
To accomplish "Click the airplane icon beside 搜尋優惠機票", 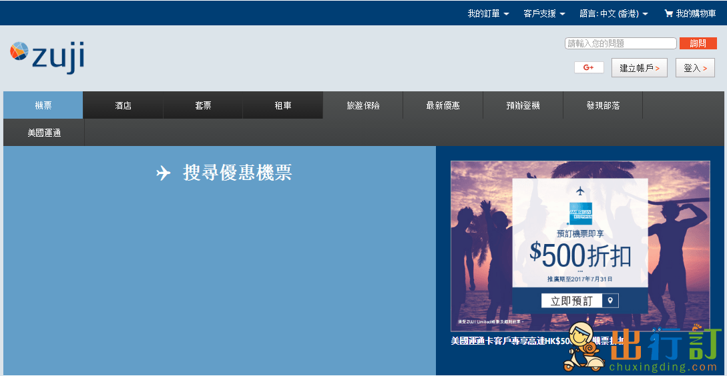I will pos(163,173).
